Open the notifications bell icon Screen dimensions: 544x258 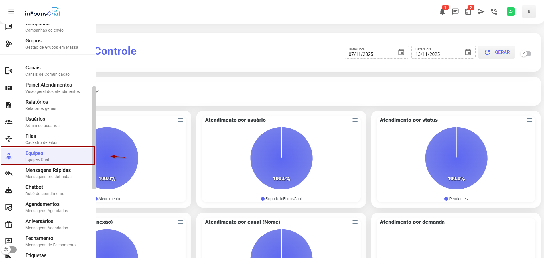[442, 12]
